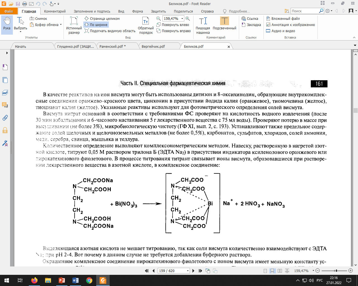
Task: Open the status bar zoom percent dropdown
Action: pos(313,271)
